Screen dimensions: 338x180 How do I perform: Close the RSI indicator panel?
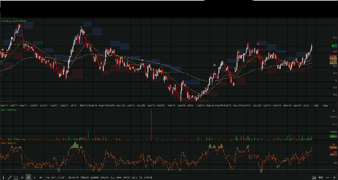click(333, 144)
